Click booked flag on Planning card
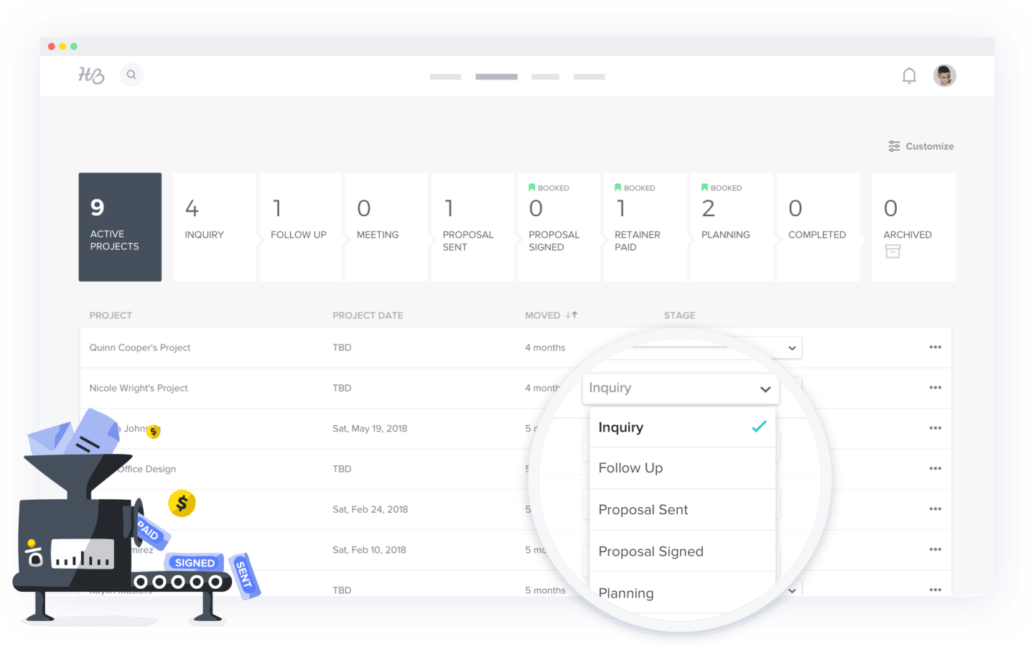This screenshot has width=1034, height=647. (x=704, y=187)
